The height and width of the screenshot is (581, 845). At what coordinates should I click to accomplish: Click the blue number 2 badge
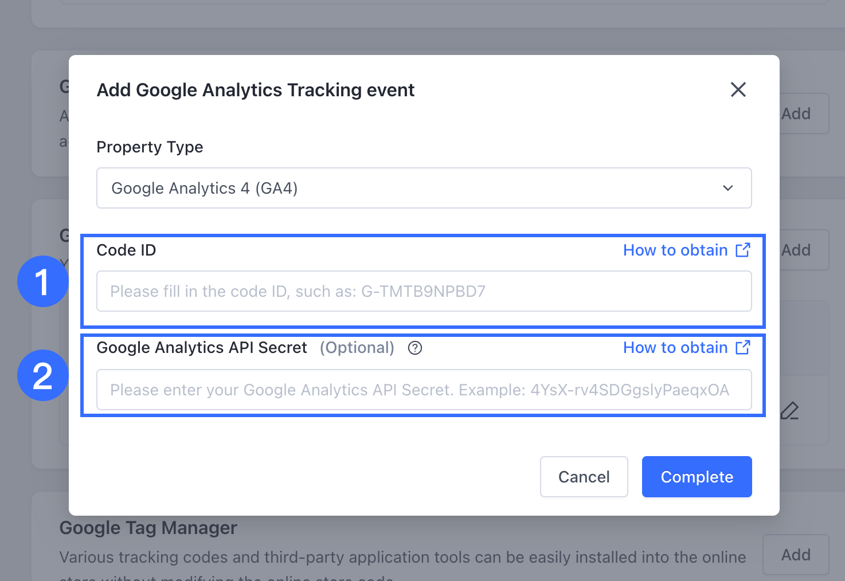[42, 375]
